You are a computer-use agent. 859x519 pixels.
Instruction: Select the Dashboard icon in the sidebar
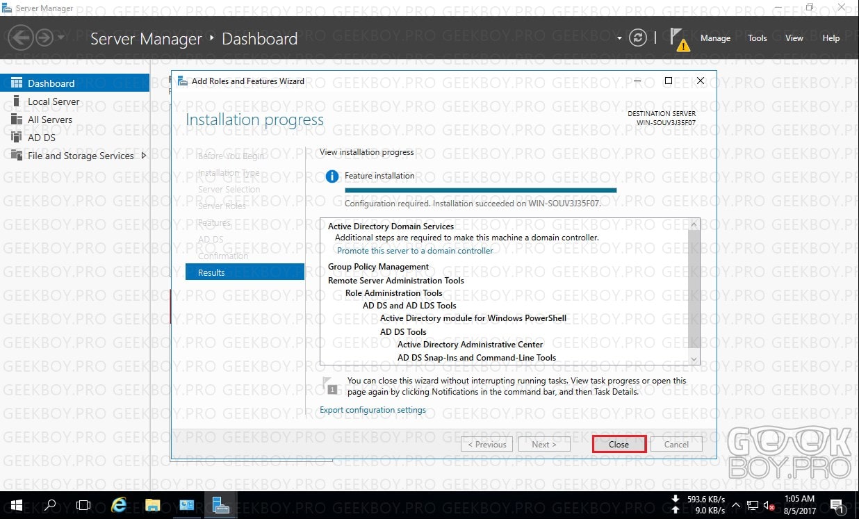click(17, 83)
